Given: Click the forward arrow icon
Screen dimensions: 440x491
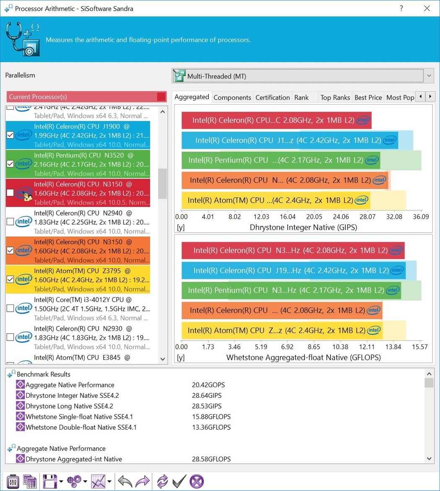Looking at the screenshot, I should pyautogui.click(x=142, y=481).
